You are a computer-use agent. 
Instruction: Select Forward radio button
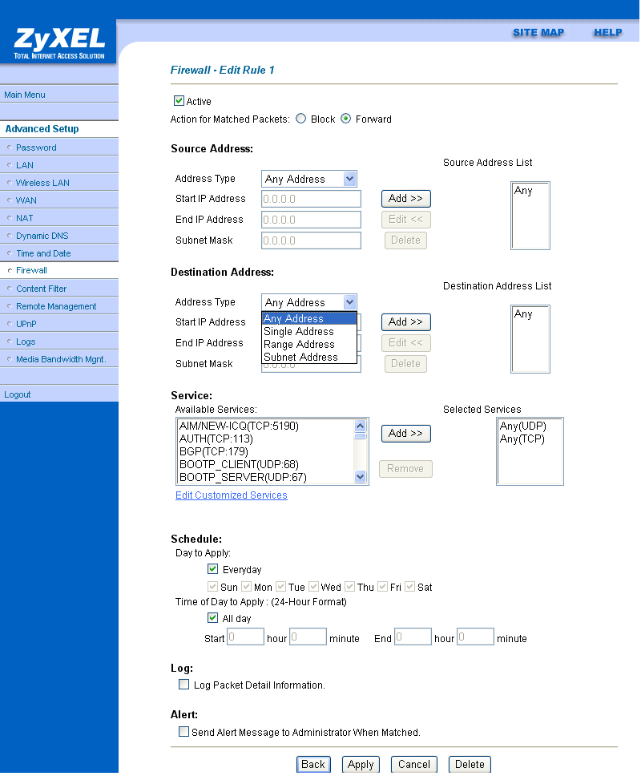click(345, 119)
